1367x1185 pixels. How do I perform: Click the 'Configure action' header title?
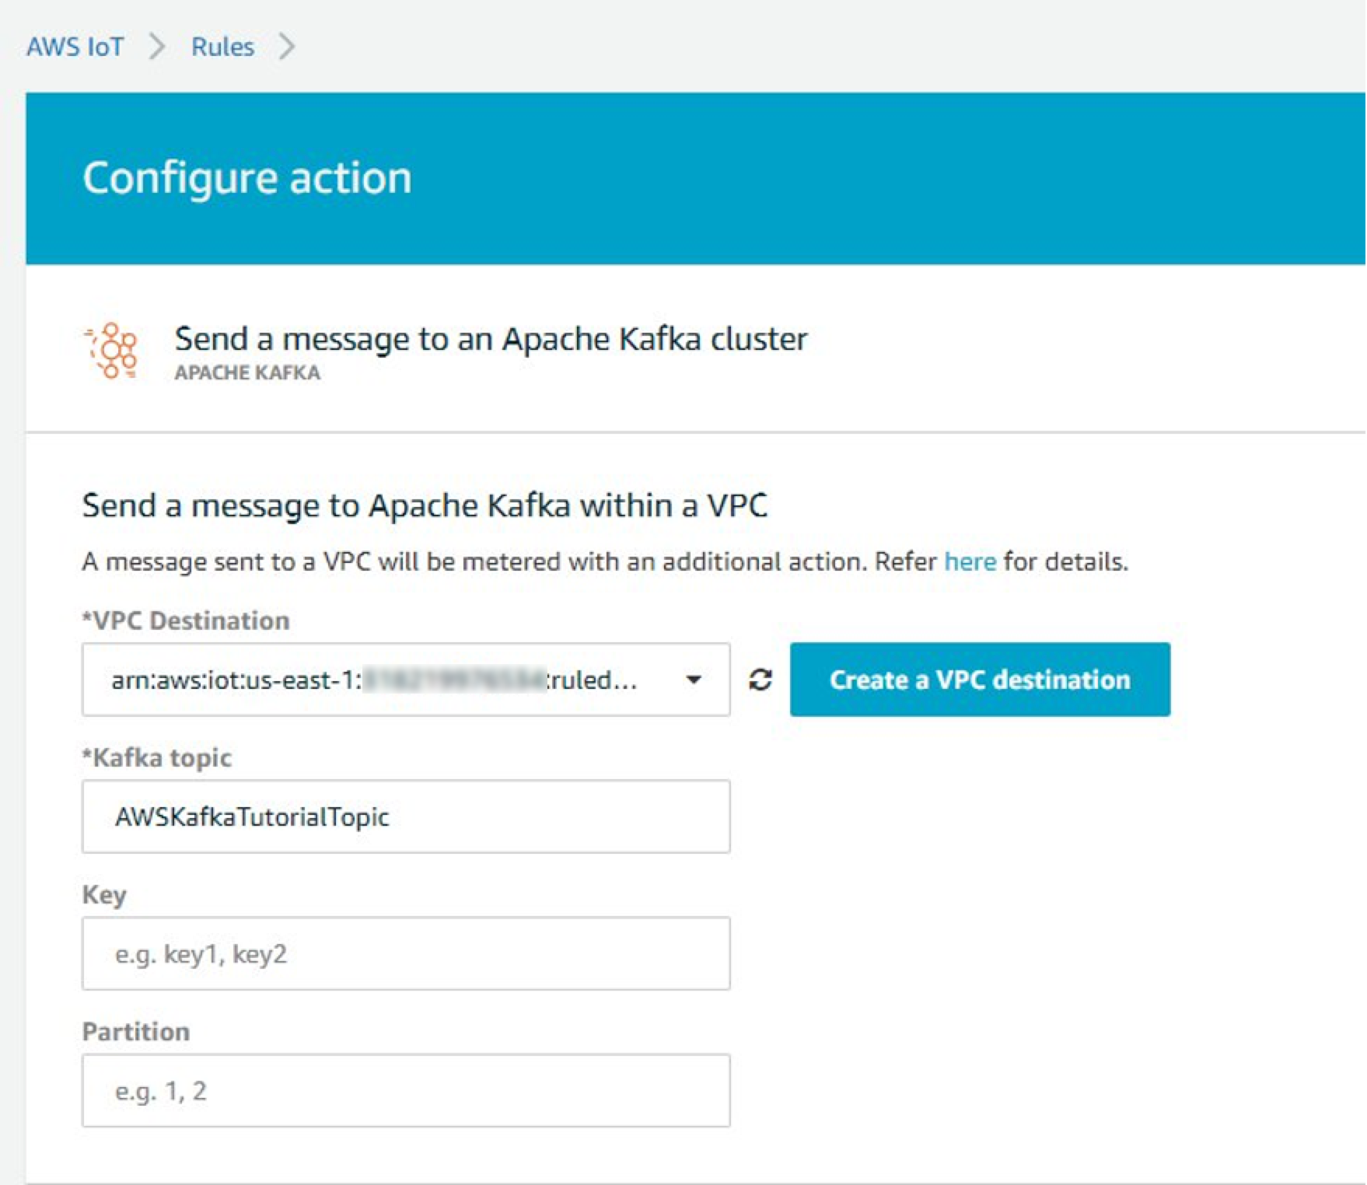pyautogui.click(x=247, y=178)
